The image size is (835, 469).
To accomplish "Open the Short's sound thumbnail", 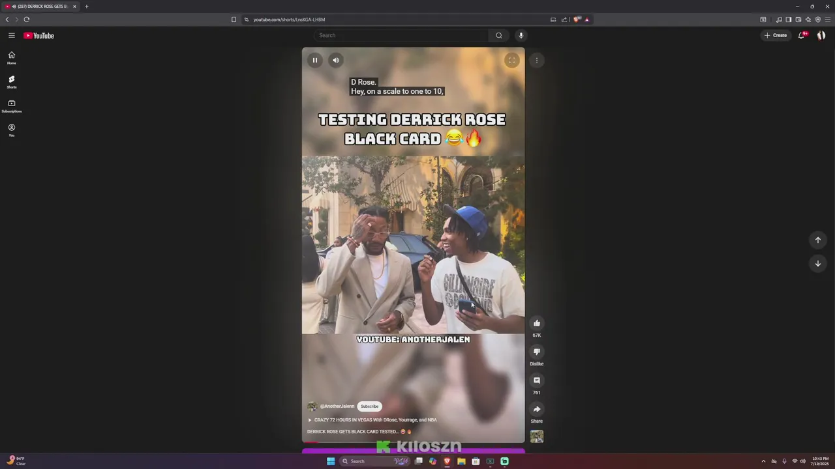I will (537, 436).
